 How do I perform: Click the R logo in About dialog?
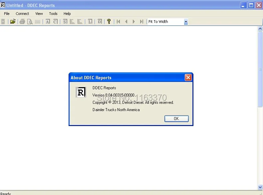pyautogui.click(x=81, y=92)
